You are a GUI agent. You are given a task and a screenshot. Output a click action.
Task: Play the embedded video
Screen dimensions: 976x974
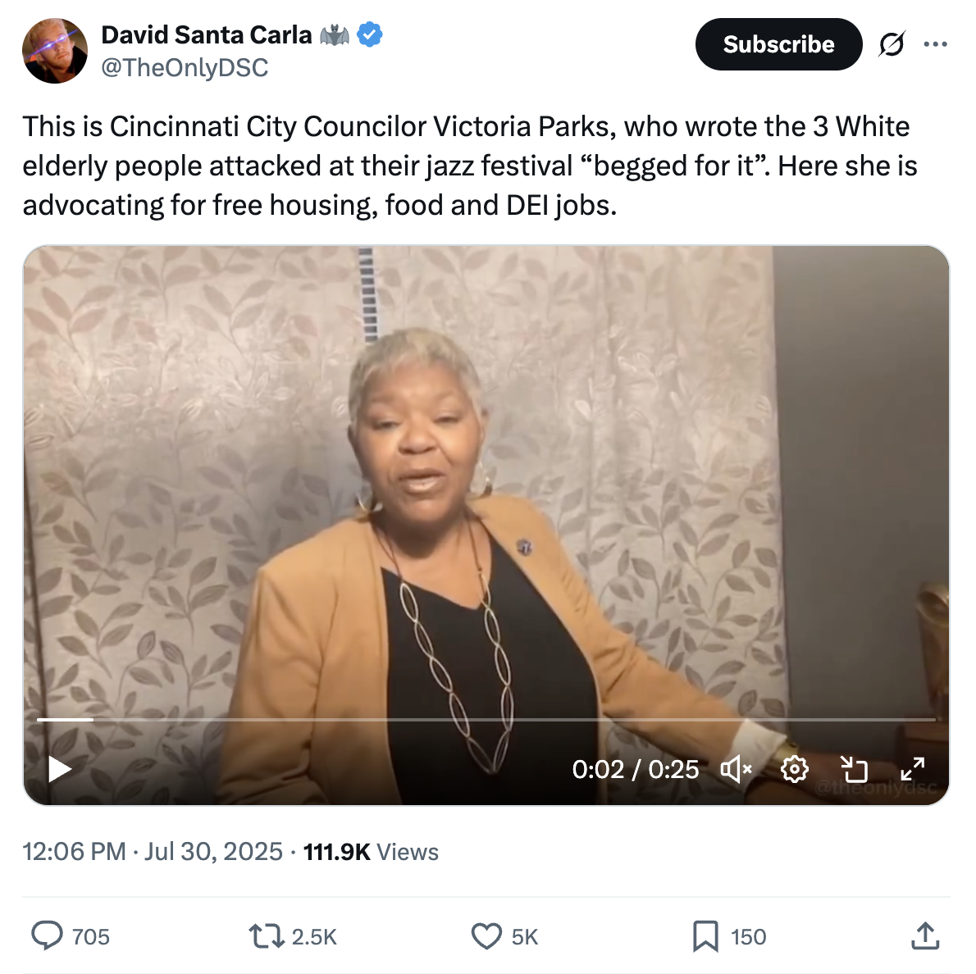[60, 769]
